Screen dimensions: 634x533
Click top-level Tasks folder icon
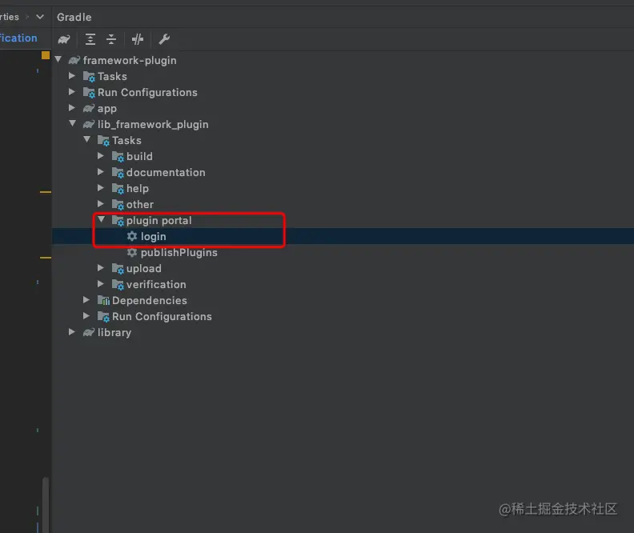89,76
